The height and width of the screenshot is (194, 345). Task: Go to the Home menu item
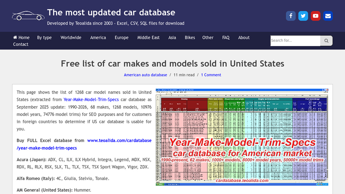(21, 38)
